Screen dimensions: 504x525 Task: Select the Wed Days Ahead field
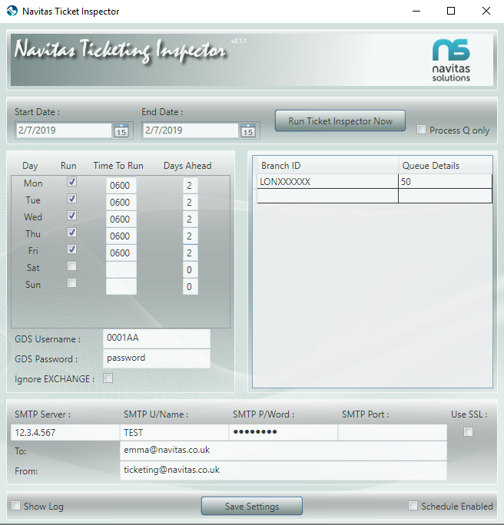click(191, 220)
